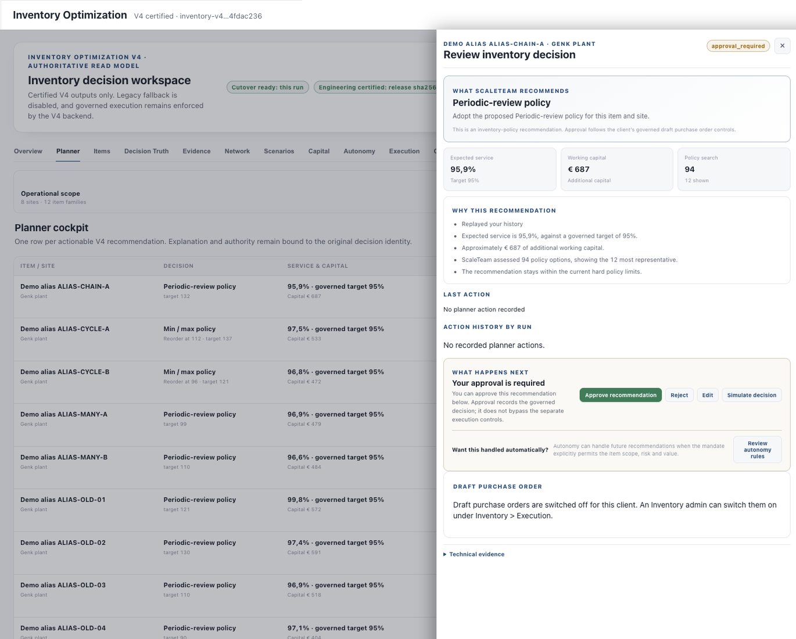Click the Operational scope card
Viewport: 796px width, 639px height.
tap(225, 192)
